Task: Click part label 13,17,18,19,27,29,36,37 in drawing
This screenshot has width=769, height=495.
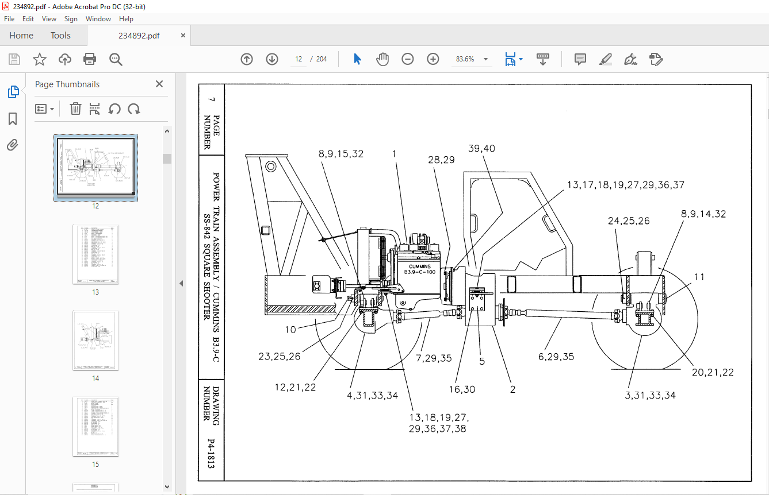Action: 626,185
